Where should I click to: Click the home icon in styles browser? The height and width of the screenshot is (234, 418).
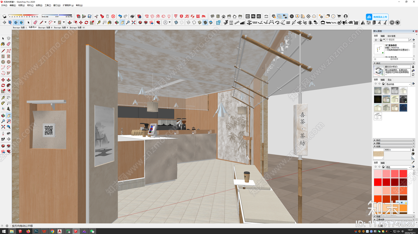[383, 84]
